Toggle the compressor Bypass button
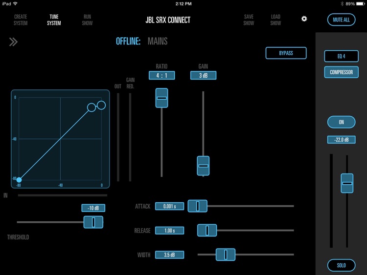The height and width of the screenshot is (275, 367). tap(286, 53)
